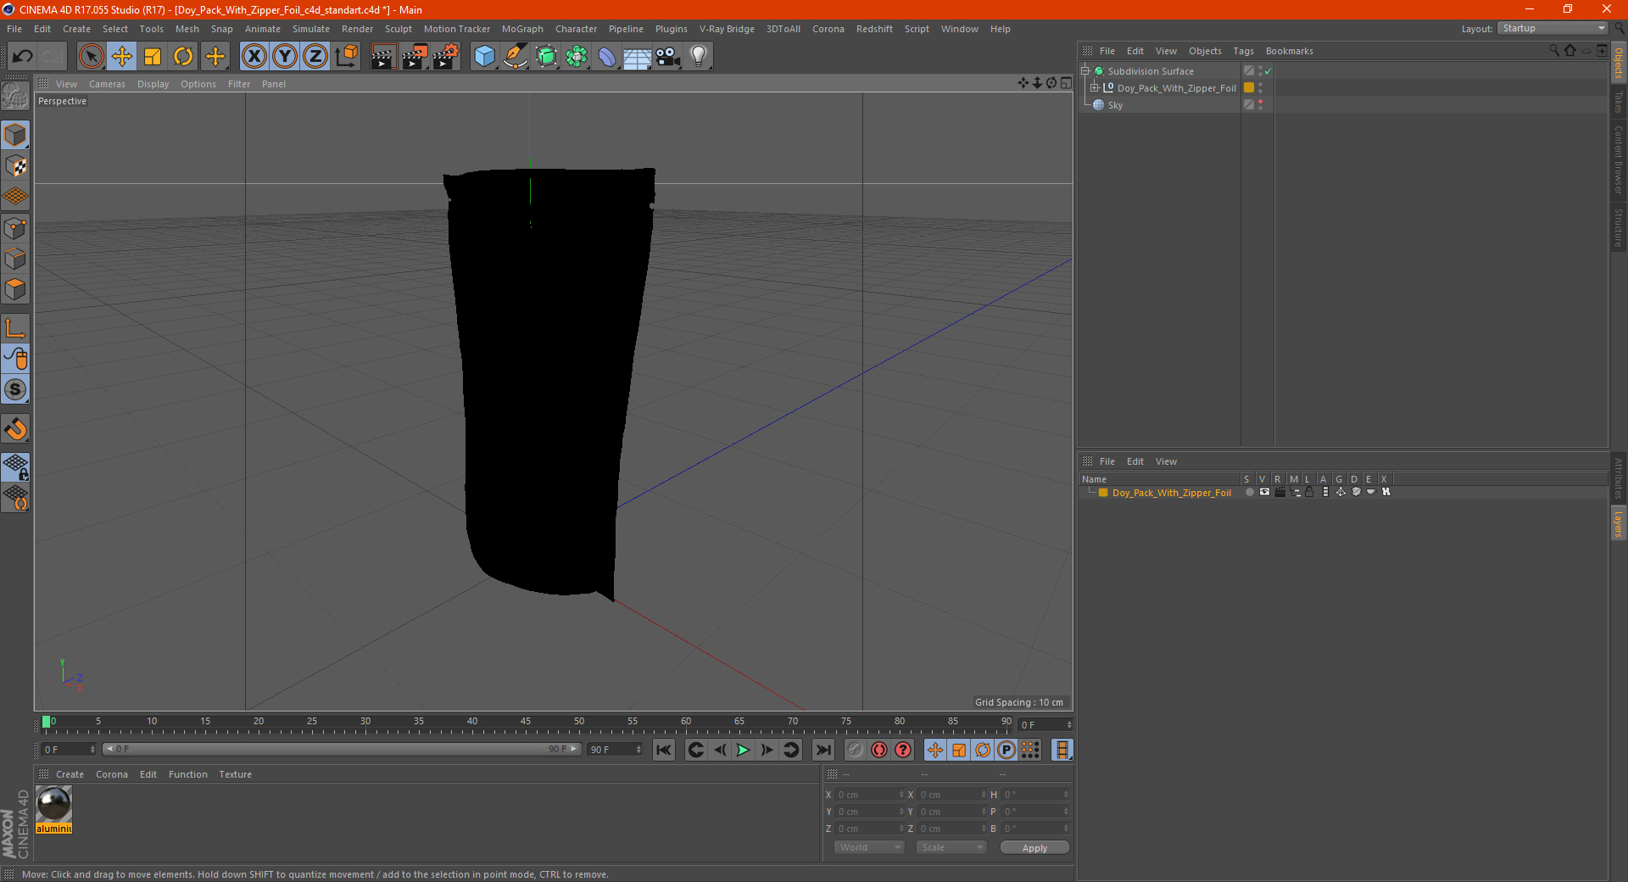This screenshot has width=1628, height=882.
Task: Open the Bend deformer palette
Action: 607,57
